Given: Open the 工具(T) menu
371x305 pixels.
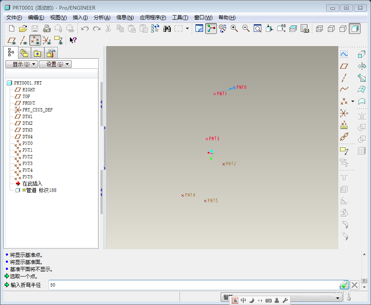Looking at the screenshot, I should tap(180, 18).
